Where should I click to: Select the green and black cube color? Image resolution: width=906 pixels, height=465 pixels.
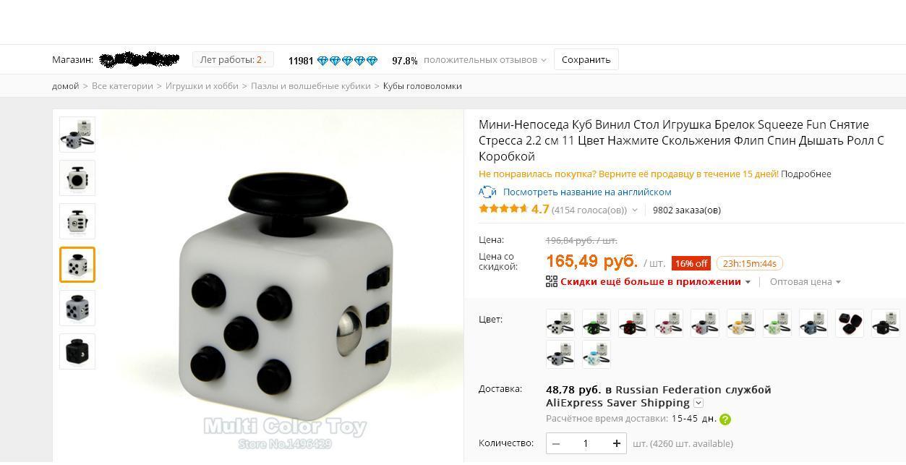[597, 324]
